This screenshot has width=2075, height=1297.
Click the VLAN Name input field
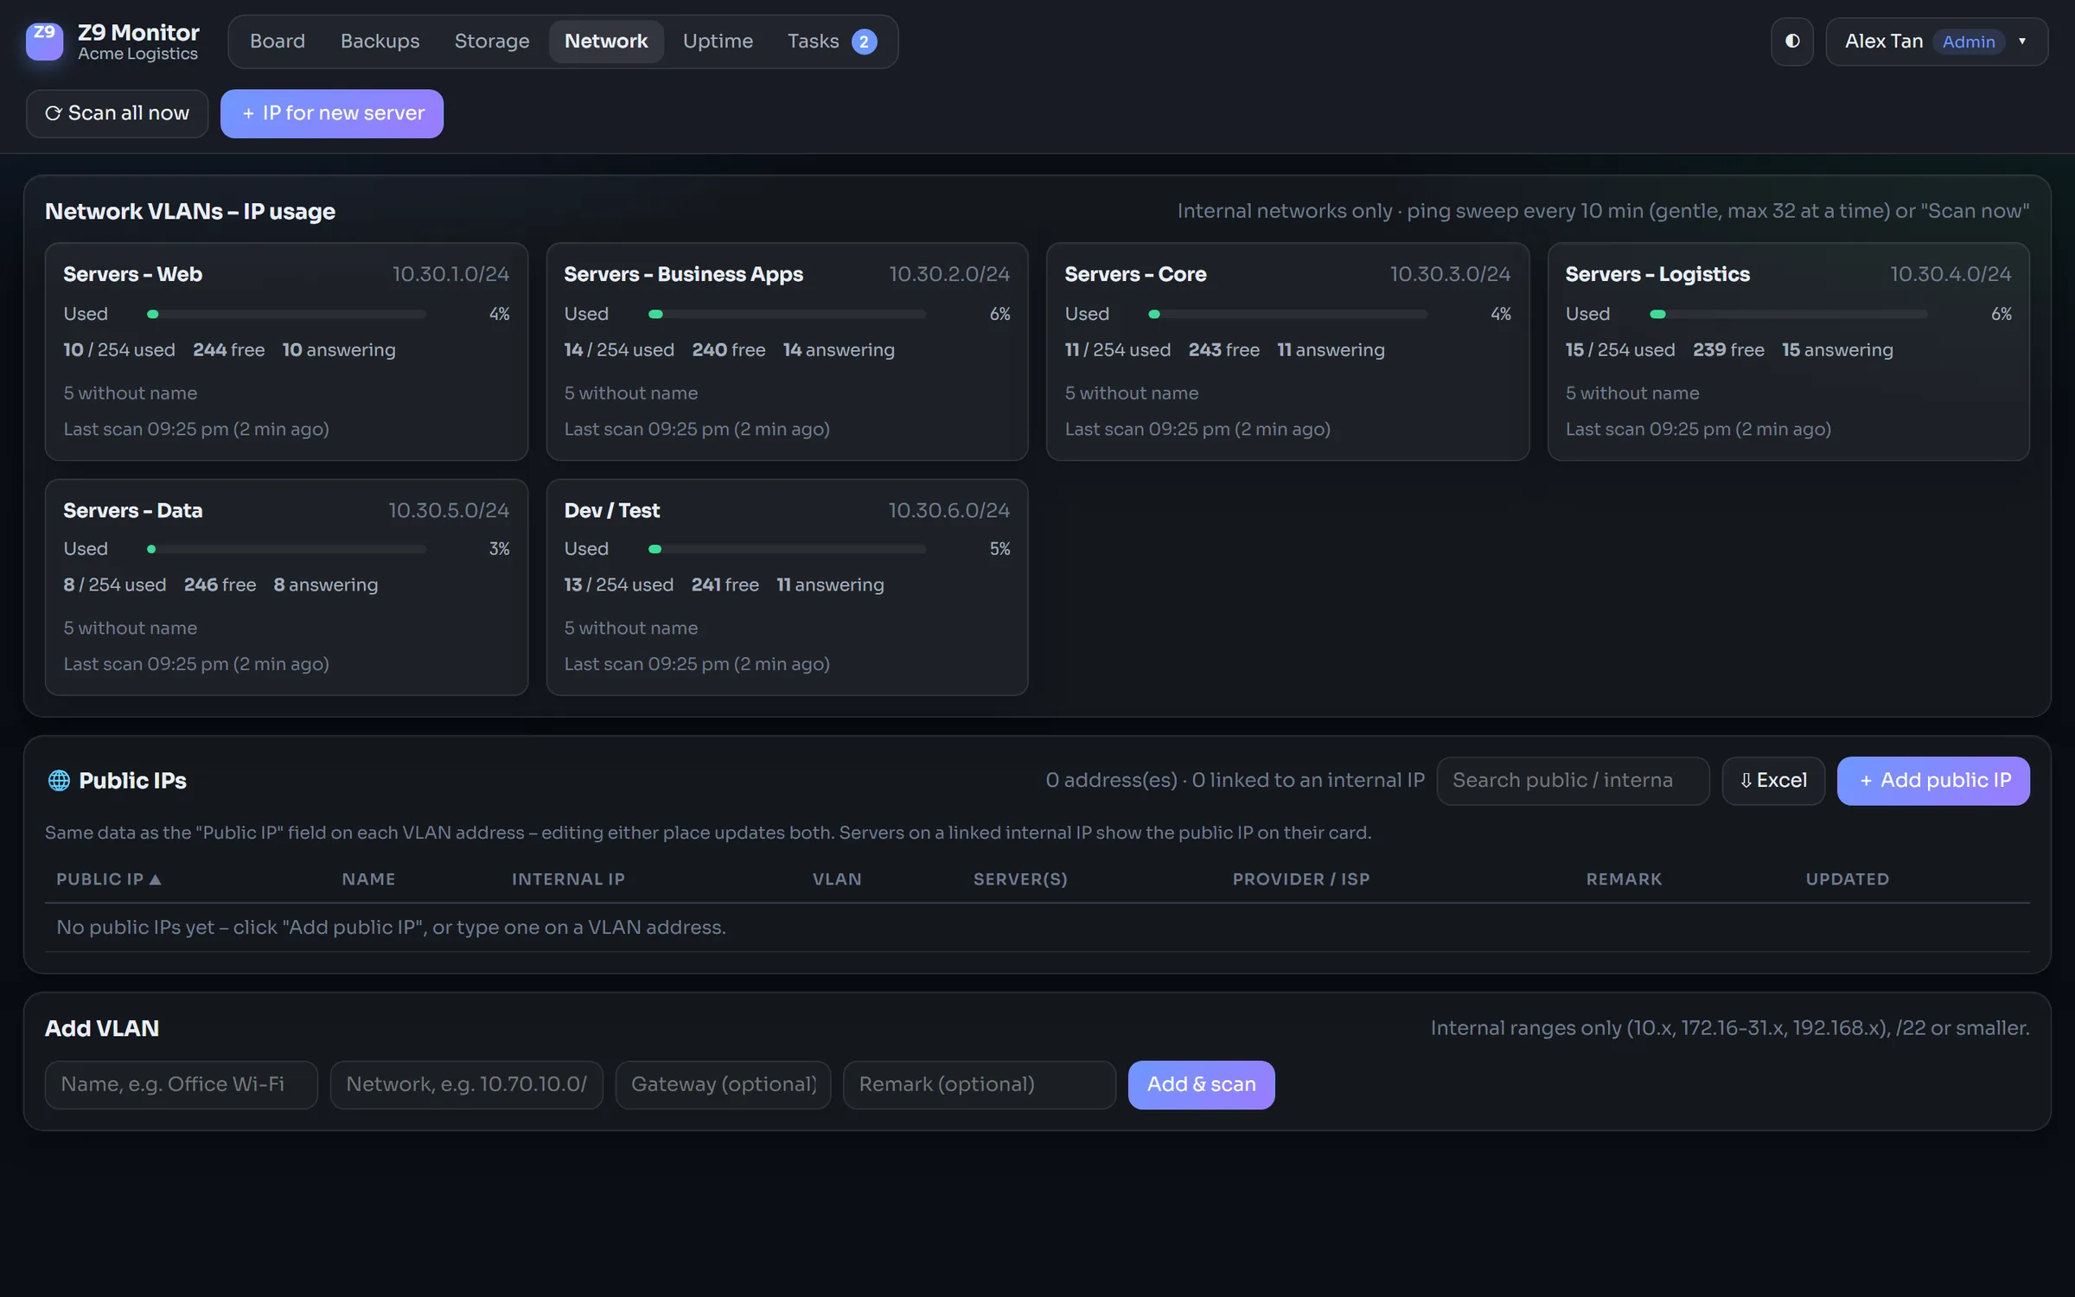[x=182, y=1084]
